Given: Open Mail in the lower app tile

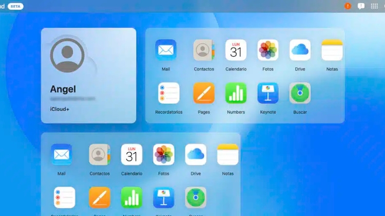Looking at the screenshot, I should point(62,155).
